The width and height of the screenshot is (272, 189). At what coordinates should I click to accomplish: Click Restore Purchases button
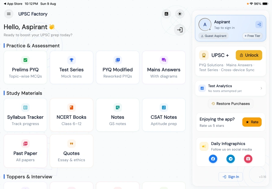pyautogui.click(x=230, y=104)
